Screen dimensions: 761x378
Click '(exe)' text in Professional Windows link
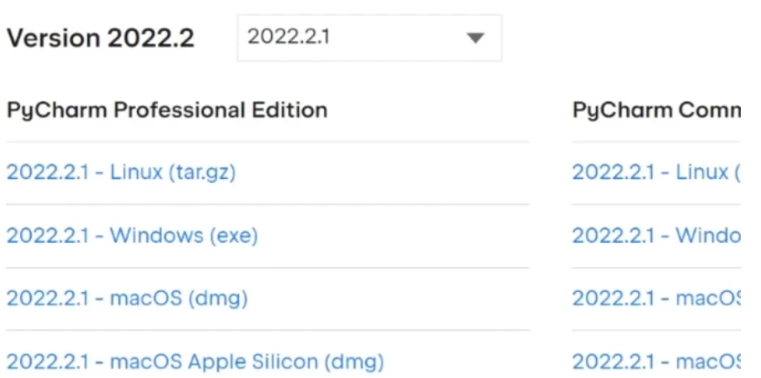233,236
